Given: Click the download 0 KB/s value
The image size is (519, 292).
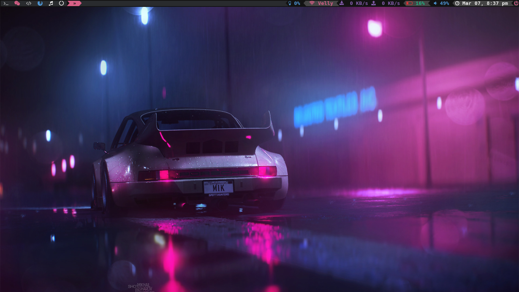Looking at the screenshot, I should click(359, 3).
